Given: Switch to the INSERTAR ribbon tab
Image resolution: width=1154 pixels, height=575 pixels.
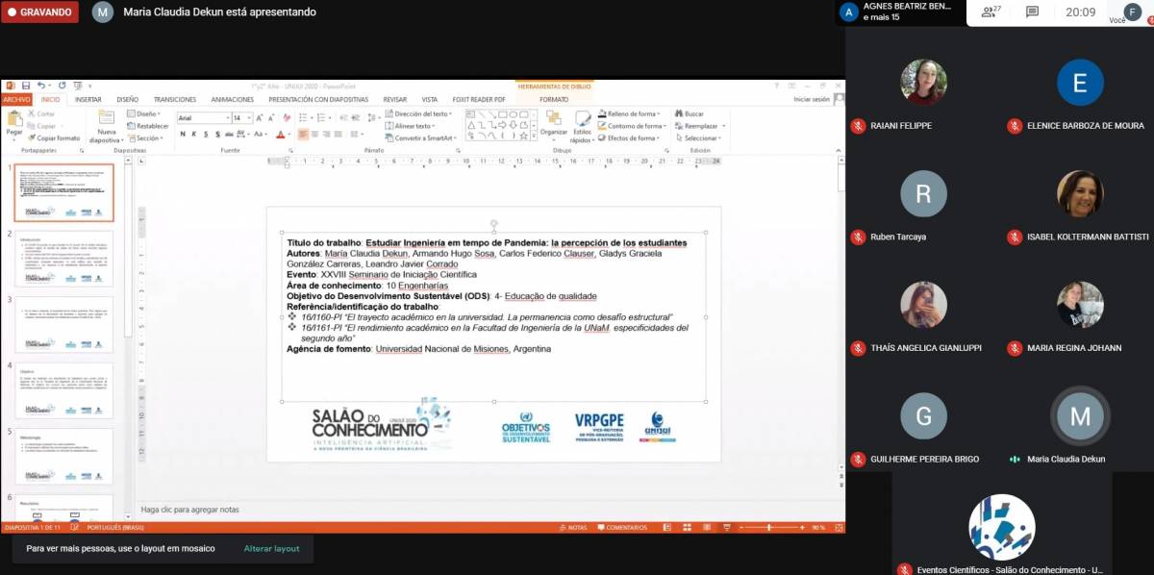Looking at the screenshot, I should click(88, 99).
